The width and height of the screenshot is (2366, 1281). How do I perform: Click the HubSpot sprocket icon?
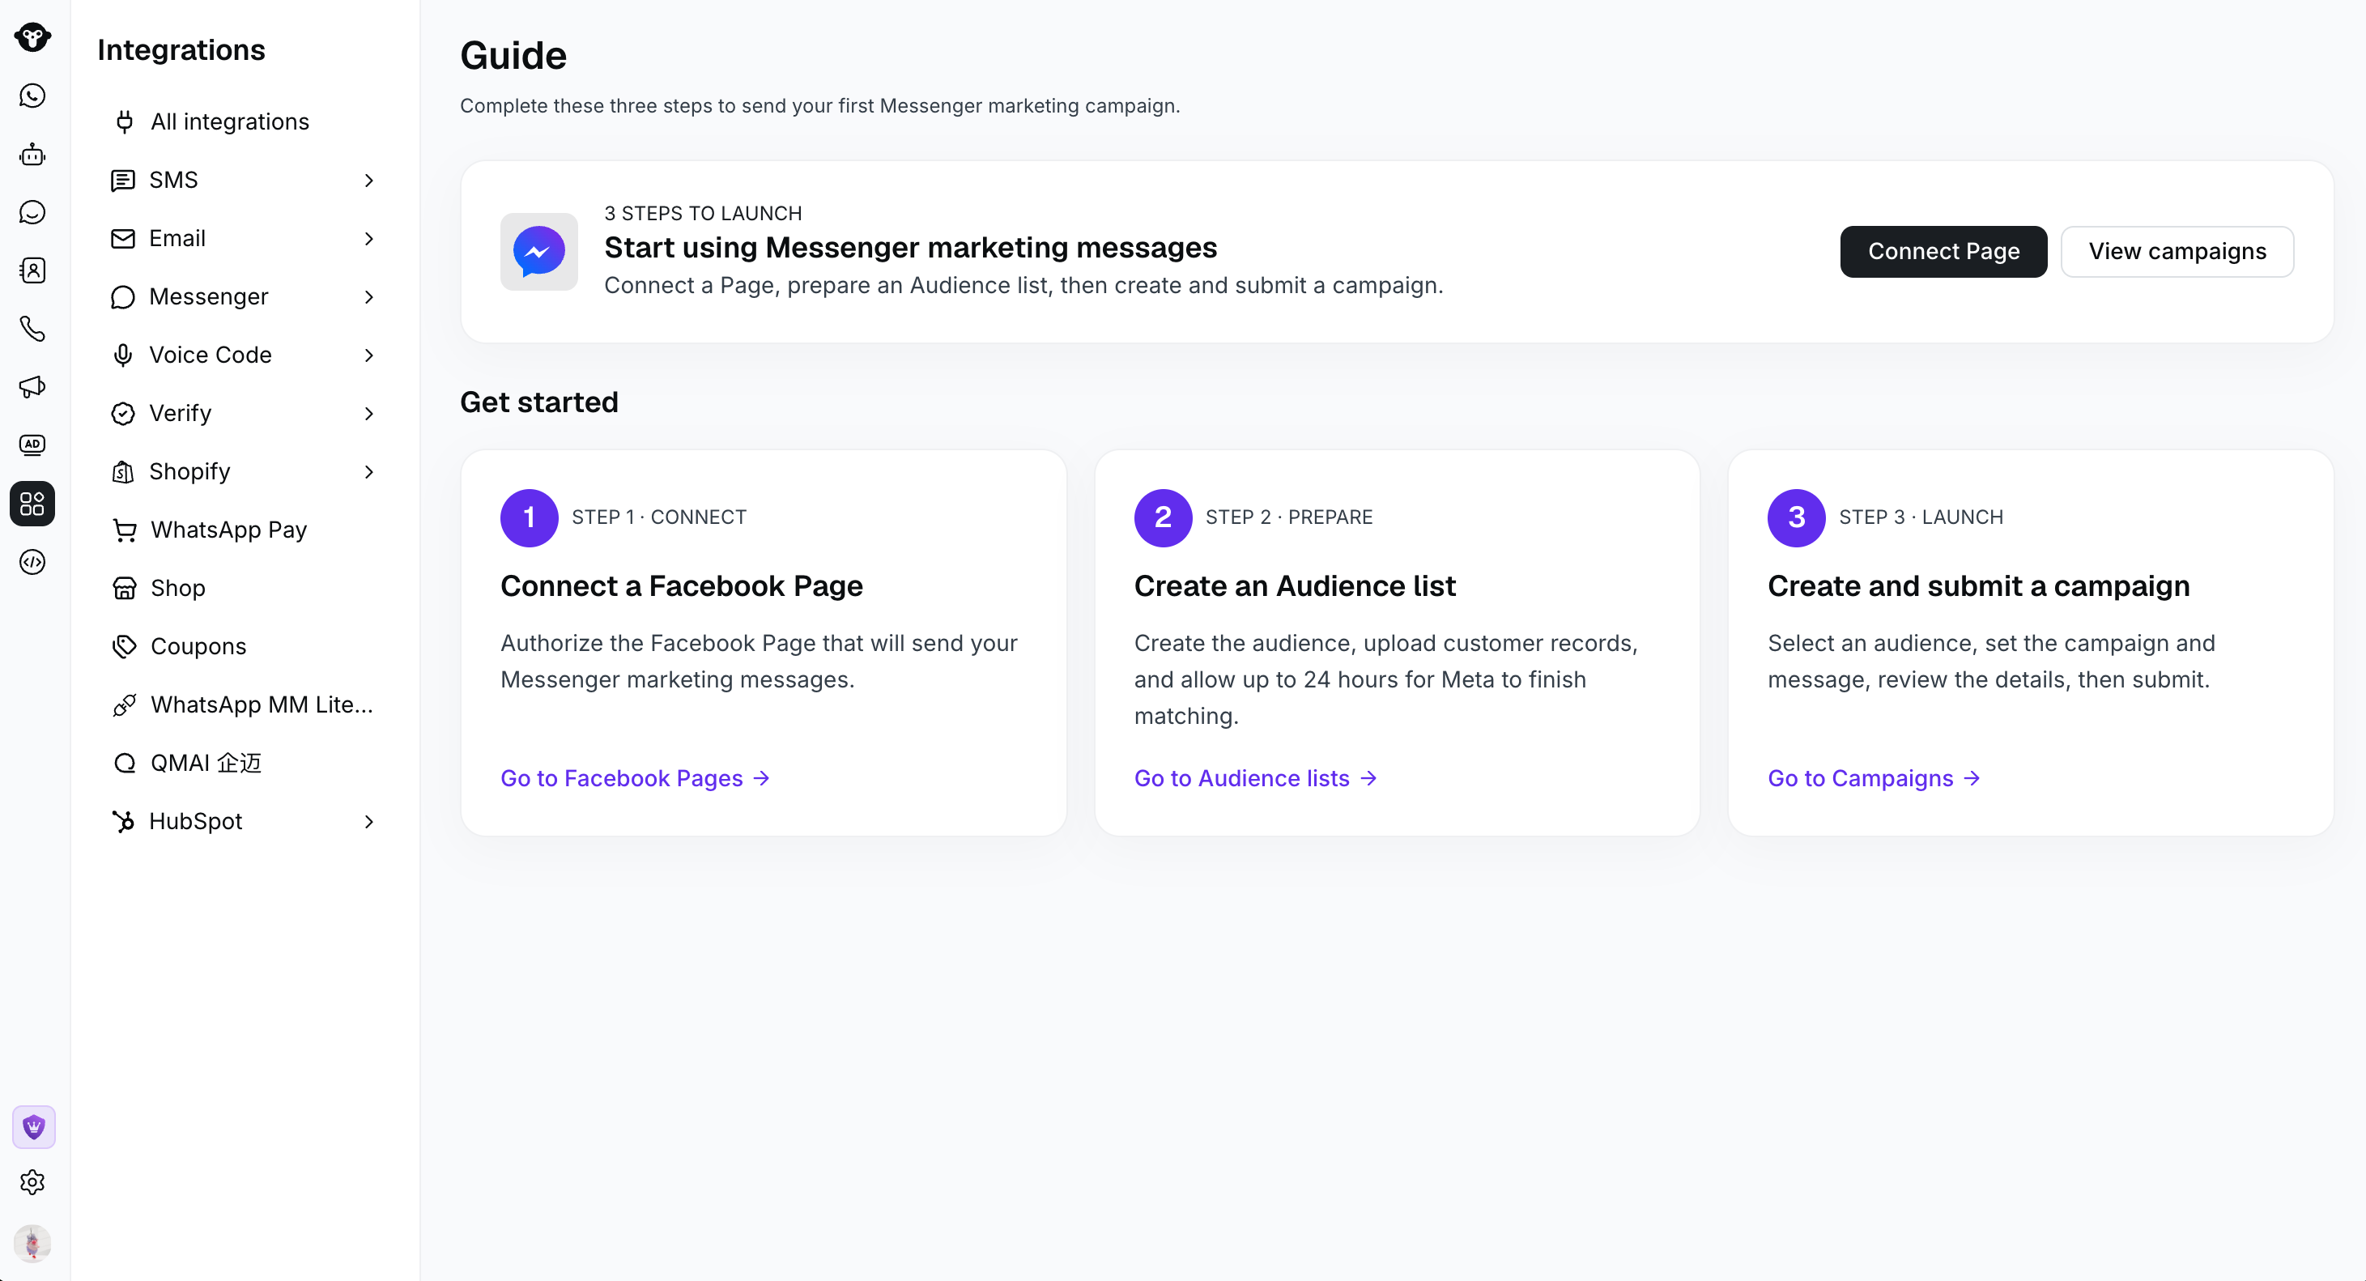[x=123, y=821]
